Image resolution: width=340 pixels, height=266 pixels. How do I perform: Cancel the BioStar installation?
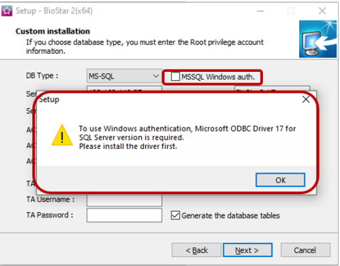(305, 250)
